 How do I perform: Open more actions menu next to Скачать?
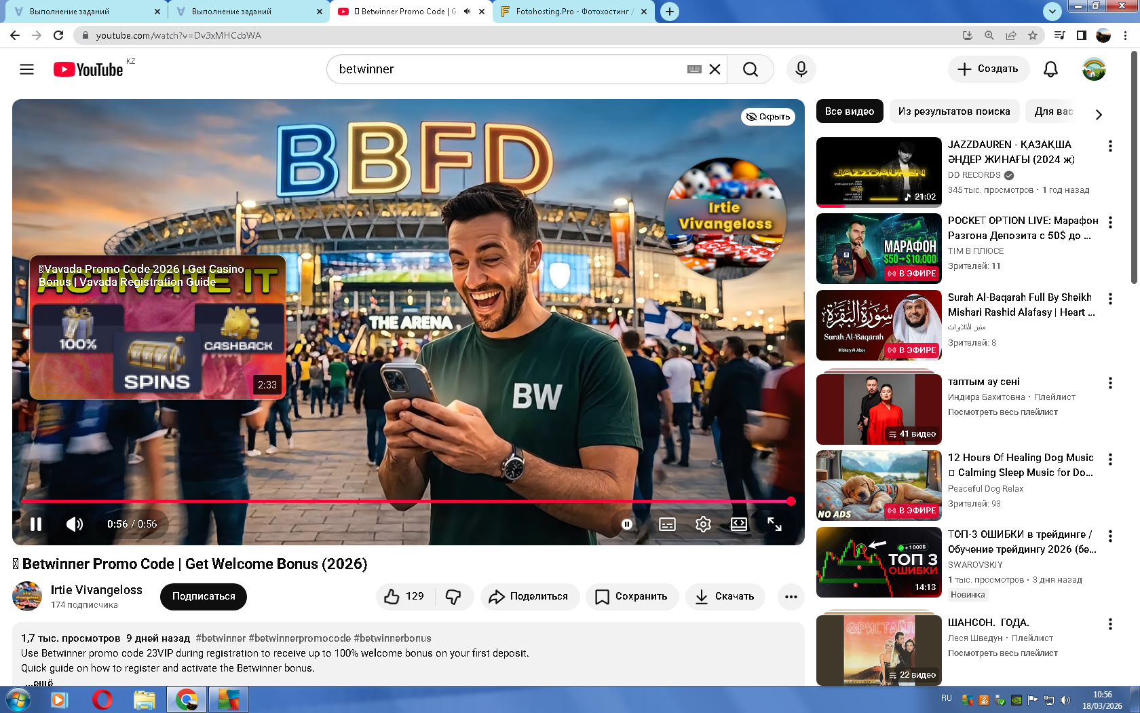click(791, 596)
